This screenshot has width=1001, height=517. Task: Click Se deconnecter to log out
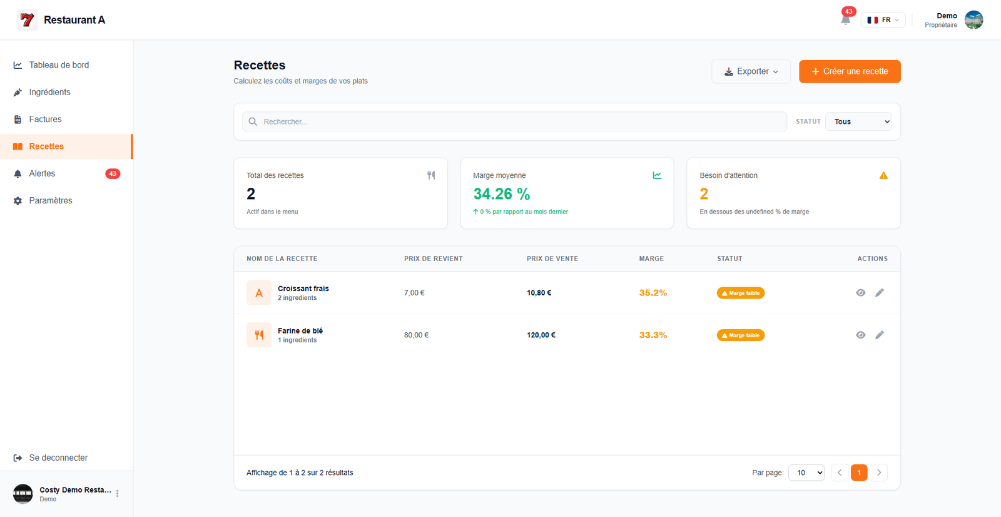pyautogui.click(x=58, y=458)
